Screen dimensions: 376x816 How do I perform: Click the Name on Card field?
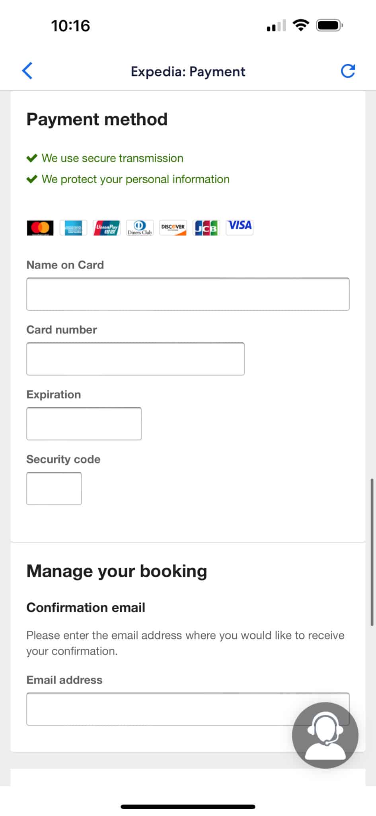click(187, 294)
